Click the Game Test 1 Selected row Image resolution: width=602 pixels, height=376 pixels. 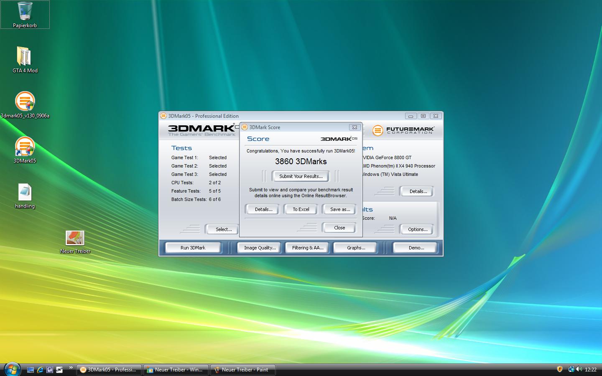coord(199,158)
